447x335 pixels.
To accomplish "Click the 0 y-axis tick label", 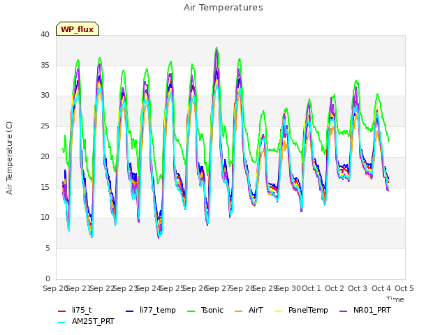I will [47, 278].
